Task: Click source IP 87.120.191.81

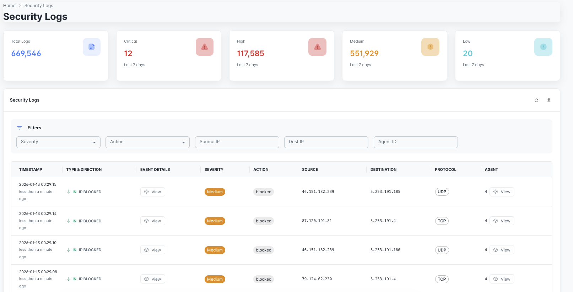Action: 317,221
